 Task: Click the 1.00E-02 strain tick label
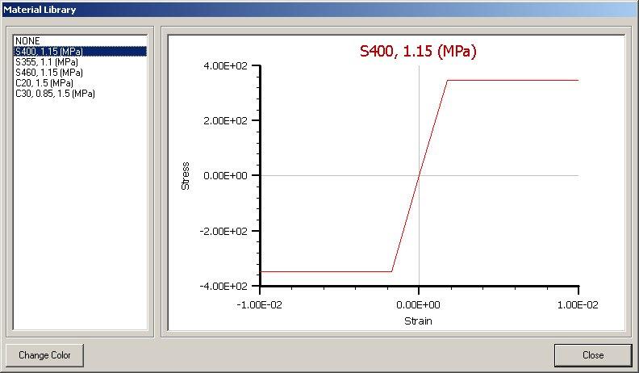pos(578,304)
